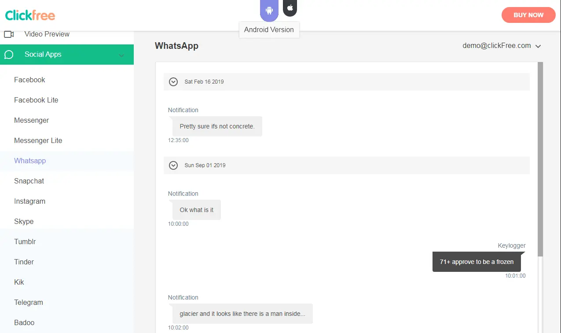The height and width of the screenshot is (333, 561).
Task: Click the 10:01:00 timestamp
Action: tap(515, 276)
